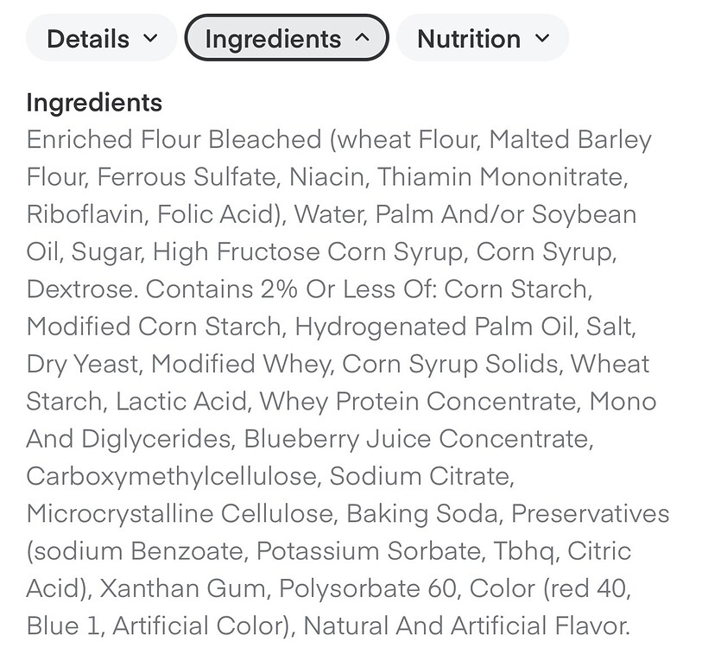Select the word "Carboxymethylcellulose"
The image size is (702, 648).
pos(173,476)
